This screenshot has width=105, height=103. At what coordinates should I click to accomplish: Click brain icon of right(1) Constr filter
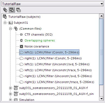tap(21, 59)
